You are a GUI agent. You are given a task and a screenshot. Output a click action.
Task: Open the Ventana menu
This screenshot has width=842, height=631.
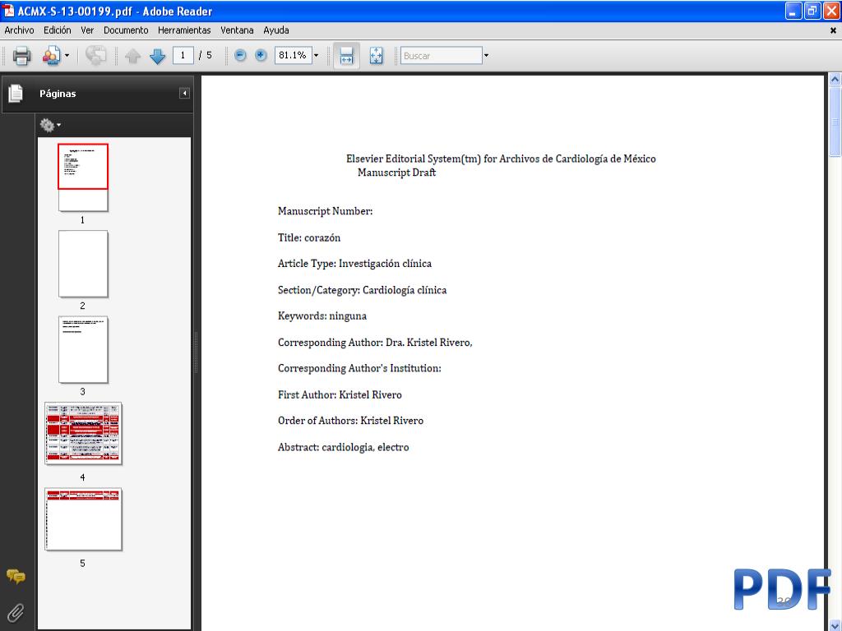[237, 30]
